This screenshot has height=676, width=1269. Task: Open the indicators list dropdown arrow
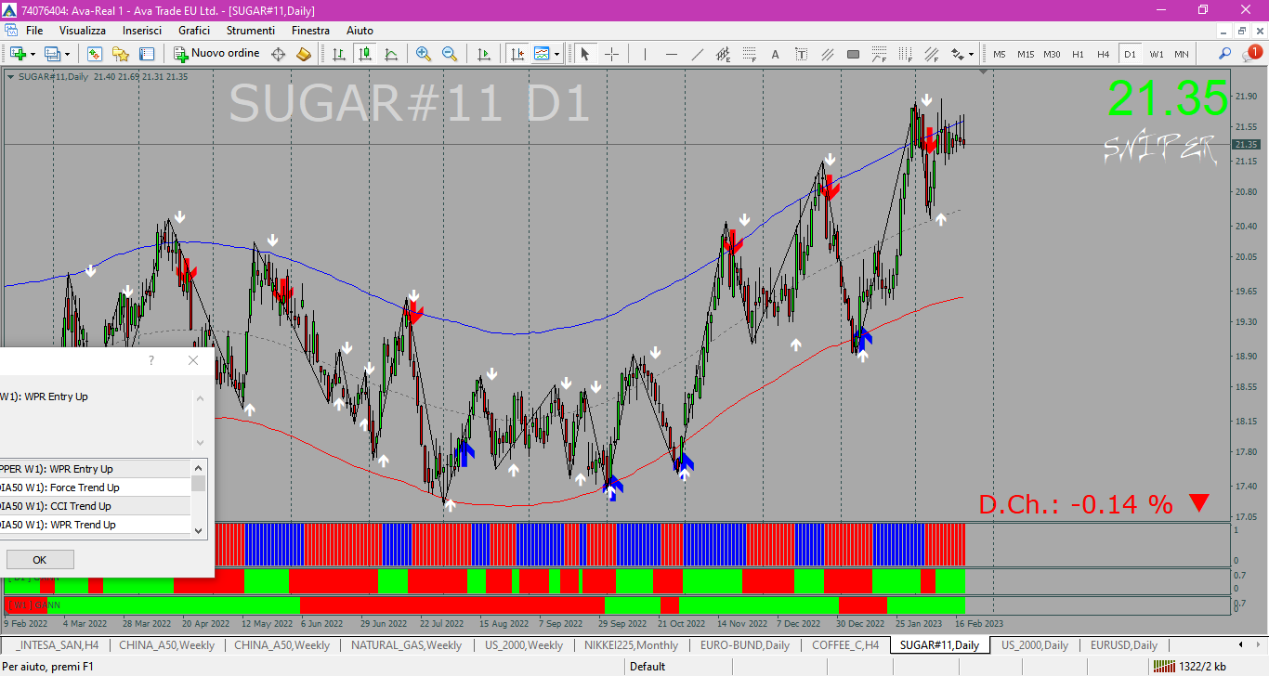pyautogui.click(x=556, y=54)
